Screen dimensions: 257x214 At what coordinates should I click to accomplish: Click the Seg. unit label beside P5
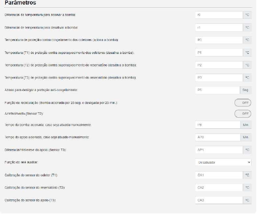[246, 90]
